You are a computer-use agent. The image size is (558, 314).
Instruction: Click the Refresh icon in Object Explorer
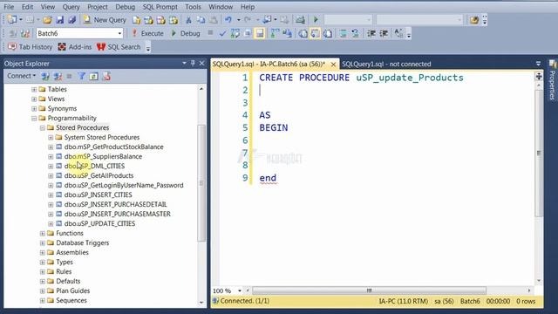pyautogui.click(x=94, y=76)
